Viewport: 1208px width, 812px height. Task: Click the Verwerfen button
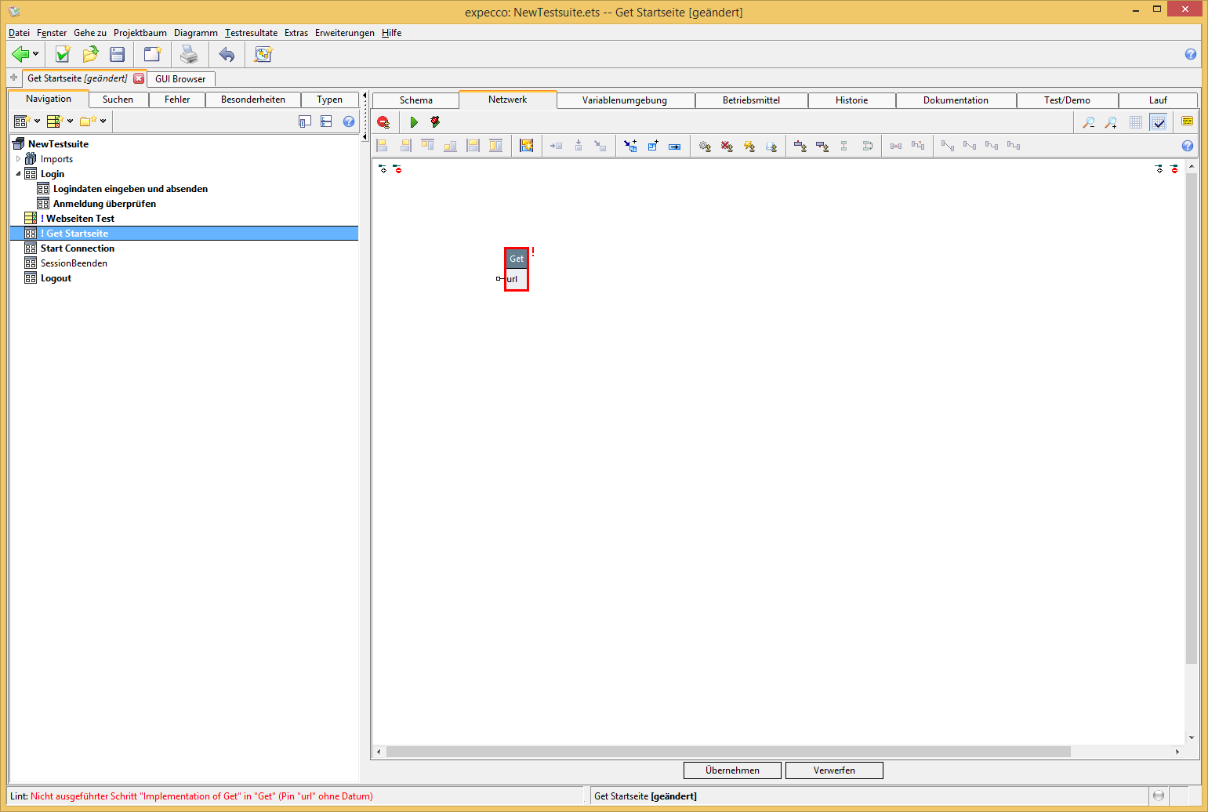[x=834, y=770]
